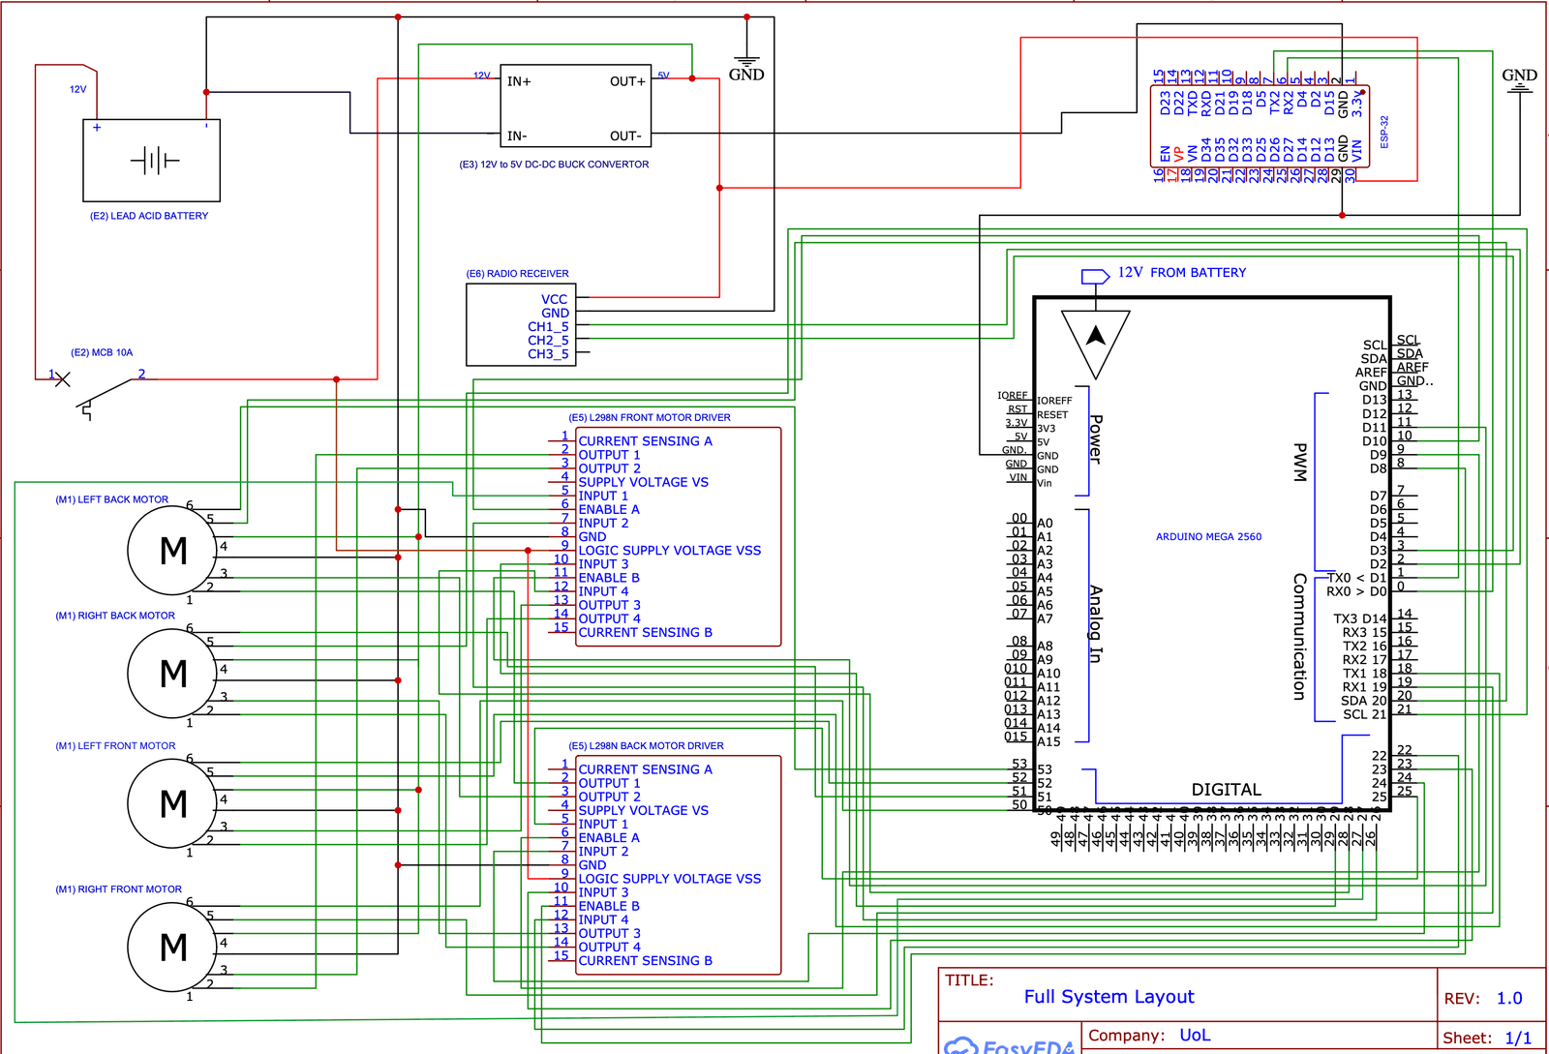Viewport: 1549px width, 1054px height.
Task: Click the radio receiver "CH2_5" pin
Action: [x=548, y=341]
